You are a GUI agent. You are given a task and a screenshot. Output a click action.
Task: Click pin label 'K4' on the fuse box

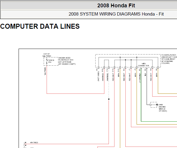(151, 70)
